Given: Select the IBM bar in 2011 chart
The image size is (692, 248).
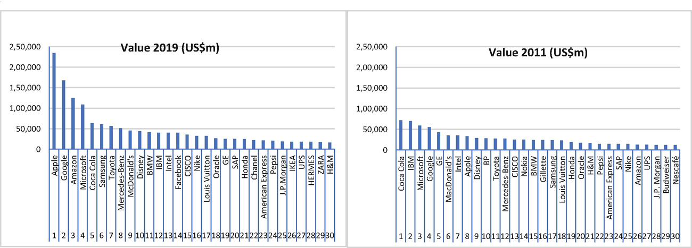Looking at the screenshot, I should pyautogui.click(x=410, y=135).
